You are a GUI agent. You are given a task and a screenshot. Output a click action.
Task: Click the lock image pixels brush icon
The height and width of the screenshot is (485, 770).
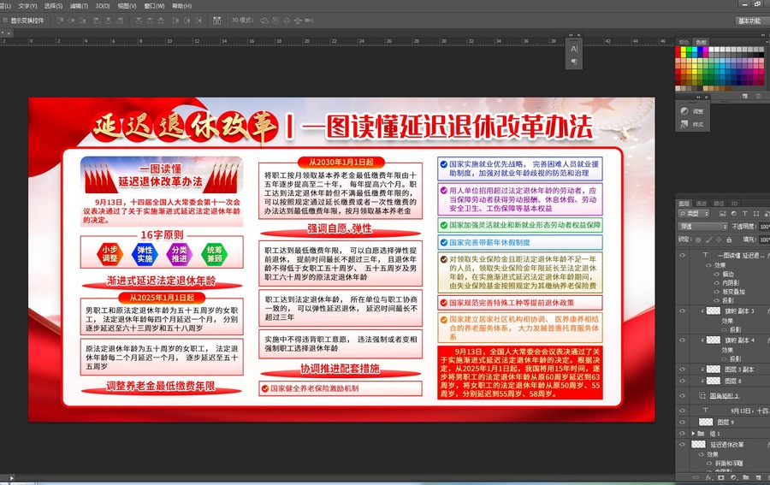[708, 240]
